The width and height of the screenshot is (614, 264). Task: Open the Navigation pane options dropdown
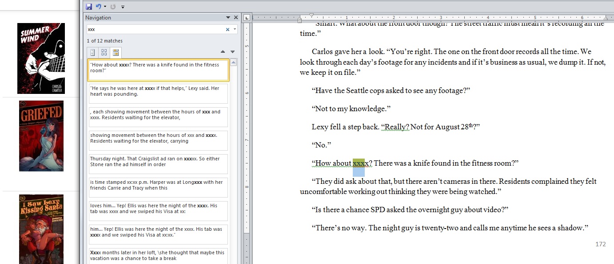(228, 18)
